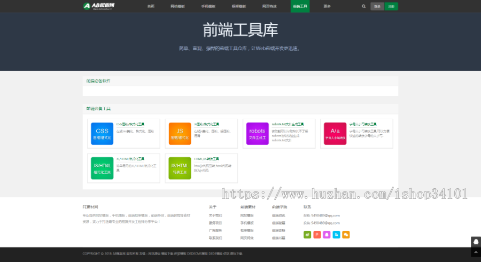Click the notification bell icon at right edge

(x=475, y=242)
